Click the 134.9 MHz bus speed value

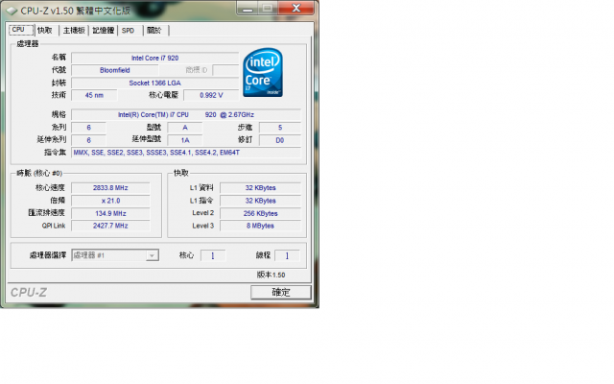(110, 213)
